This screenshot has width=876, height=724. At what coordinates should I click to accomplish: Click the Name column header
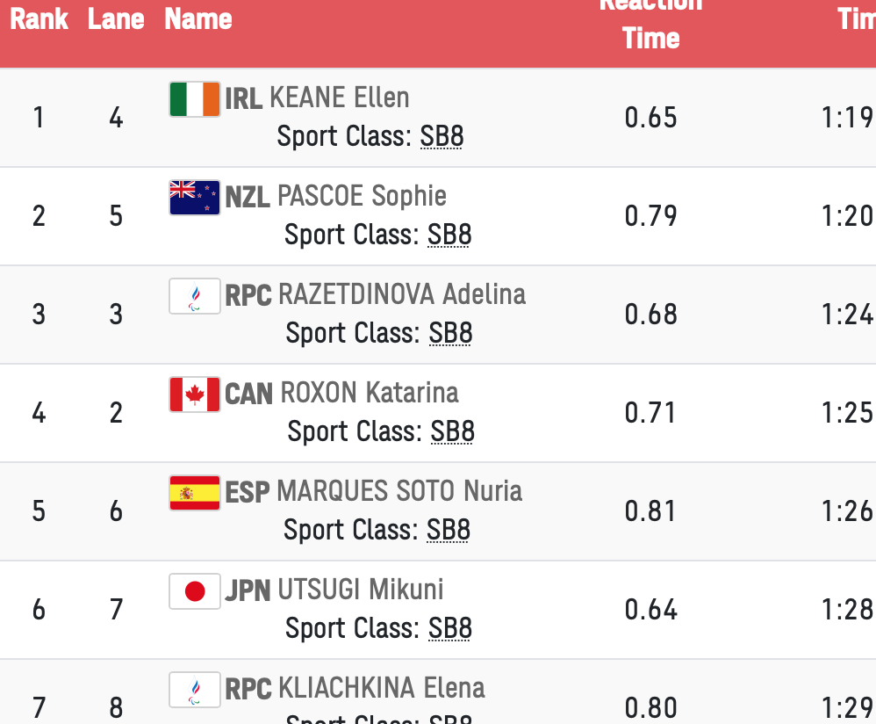[197, 19]
